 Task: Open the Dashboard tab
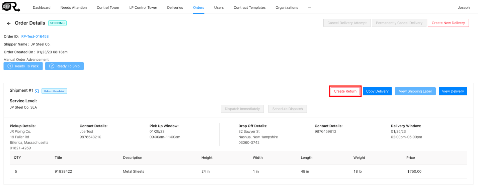pos(42,7)
